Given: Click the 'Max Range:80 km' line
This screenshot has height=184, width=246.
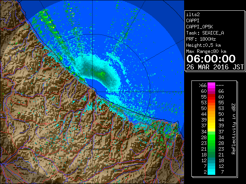Looking at the screenshot, I should tap(206, 51).
